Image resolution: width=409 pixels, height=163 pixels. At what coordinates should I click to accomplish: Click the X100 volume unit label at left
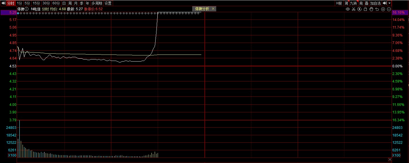coord(12,155)
